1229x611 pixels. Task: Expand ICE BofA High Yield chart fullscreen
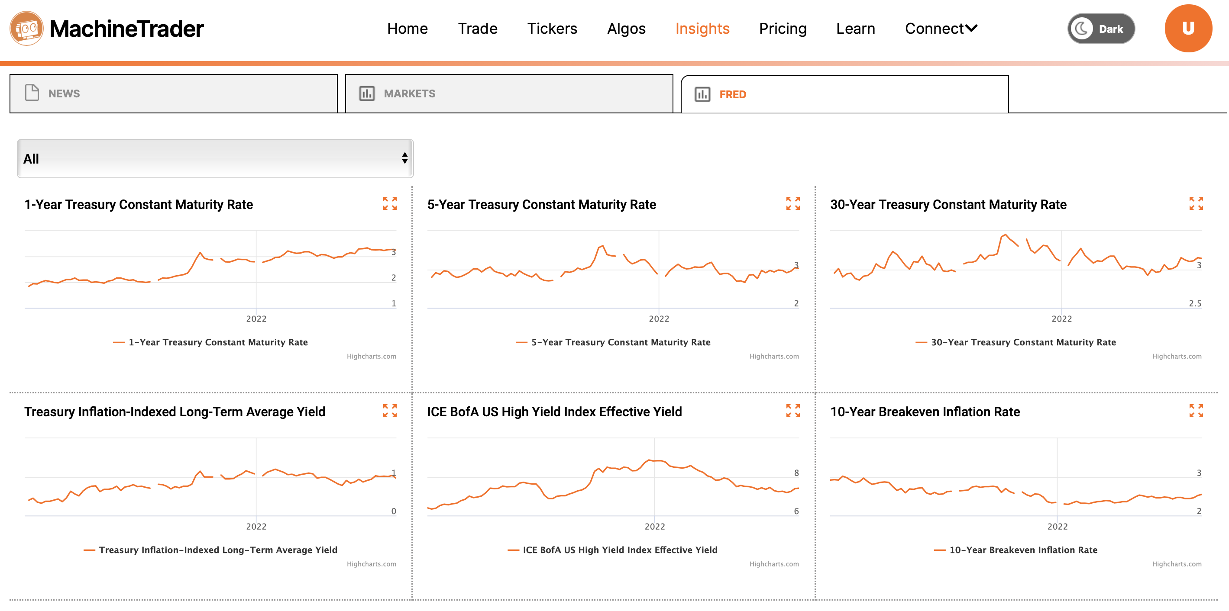pos(793,411)
